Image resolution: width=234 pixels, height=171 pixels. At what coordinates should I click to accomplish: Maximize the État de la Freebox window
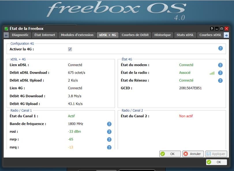pos(222,29)
